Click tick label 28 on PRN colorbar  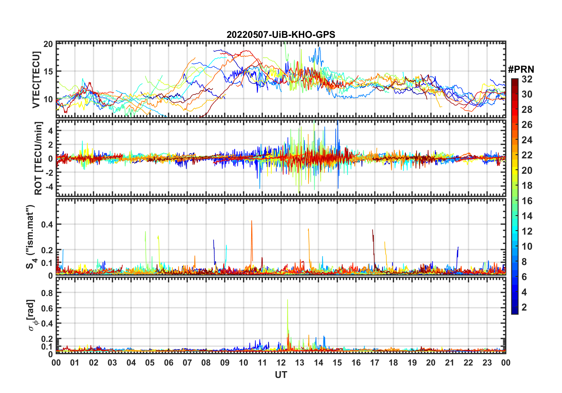coord(527,110)
